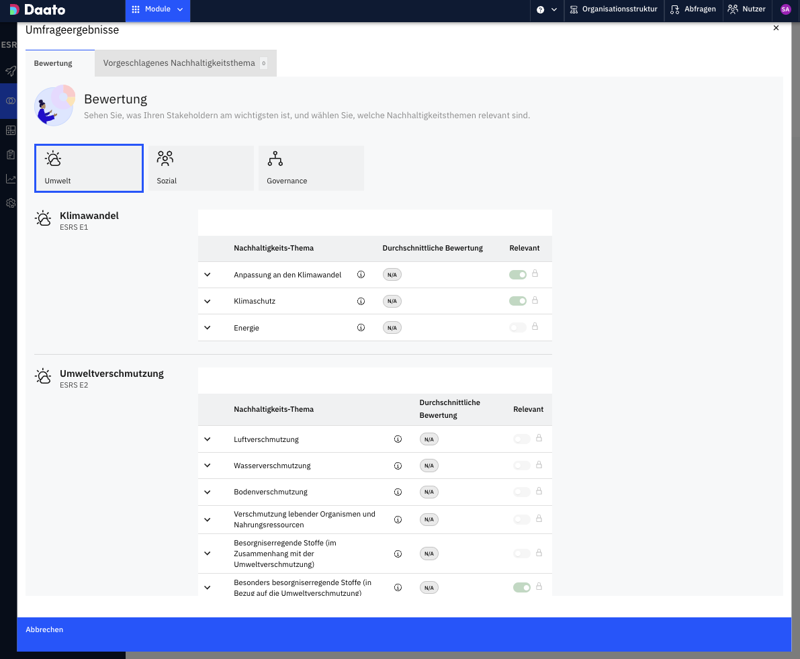
Task: Click the lock icon in Wasserverschmutzung row
Action: [539, 465]
